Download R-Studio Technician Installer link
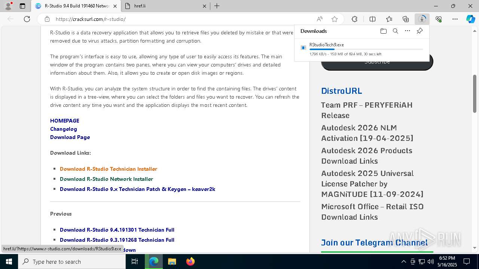 click(x=109, y=169)
